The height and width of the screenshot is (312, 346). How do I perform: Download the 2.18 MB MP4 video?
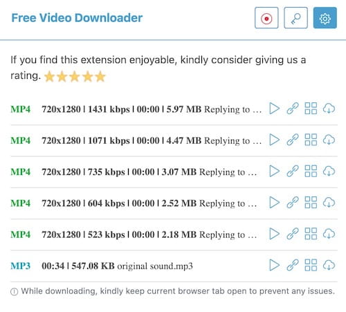(x=329, y=234)
